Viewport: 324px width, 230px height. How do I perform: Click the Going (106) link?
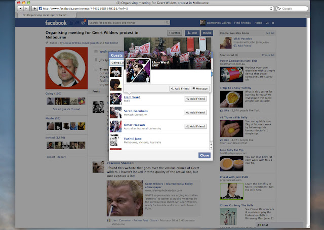53,94
